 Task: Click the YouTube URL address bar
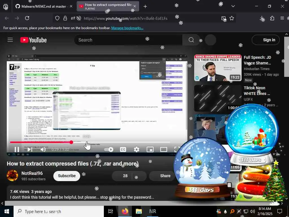point(126,18)
